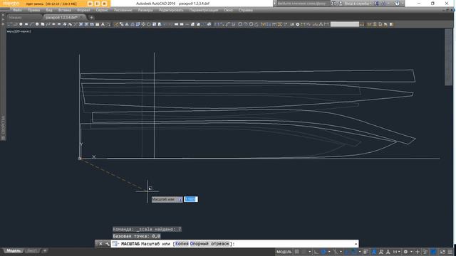Screen dimensions: 456x256
Task: Open the Формат menu
Action: click(x=83, y=10)
